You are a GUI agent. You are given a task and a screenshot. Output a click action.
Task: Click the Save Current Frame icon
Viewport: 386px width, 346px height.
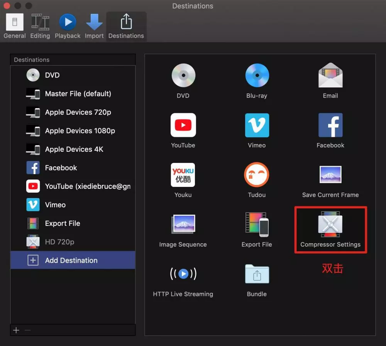coord(330,175)
